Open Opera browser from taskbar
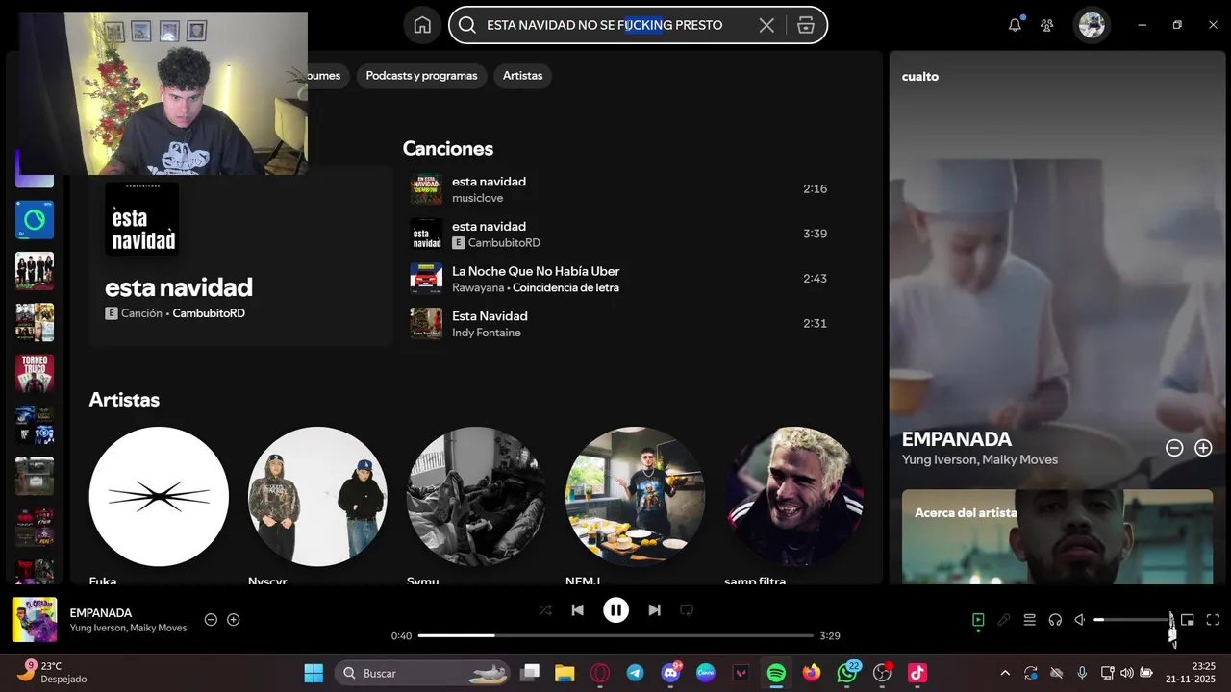Viewport: 1231px width, 692px height. tap(600, 673)
